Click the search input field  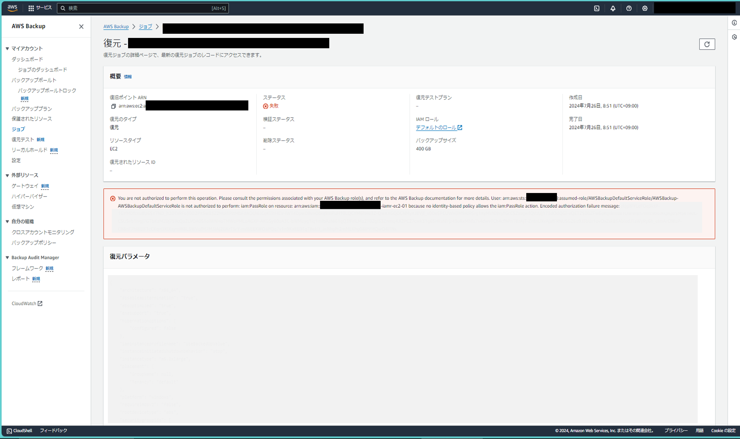(139, 8)
